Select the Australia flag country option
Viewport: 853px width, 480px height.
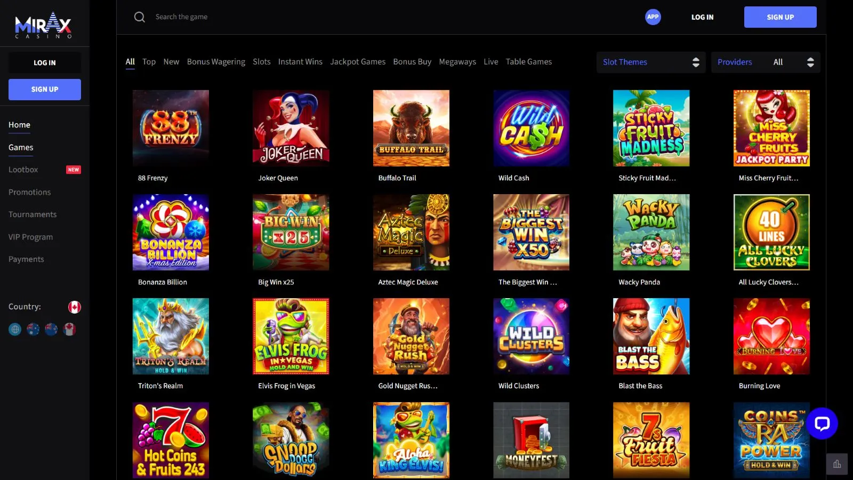point(33,330)
